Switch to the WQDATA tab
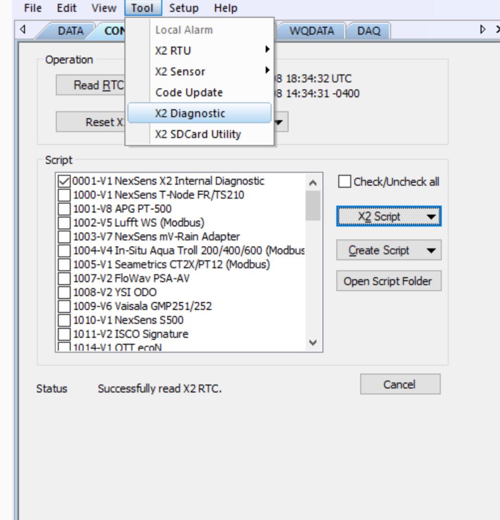 311,31
